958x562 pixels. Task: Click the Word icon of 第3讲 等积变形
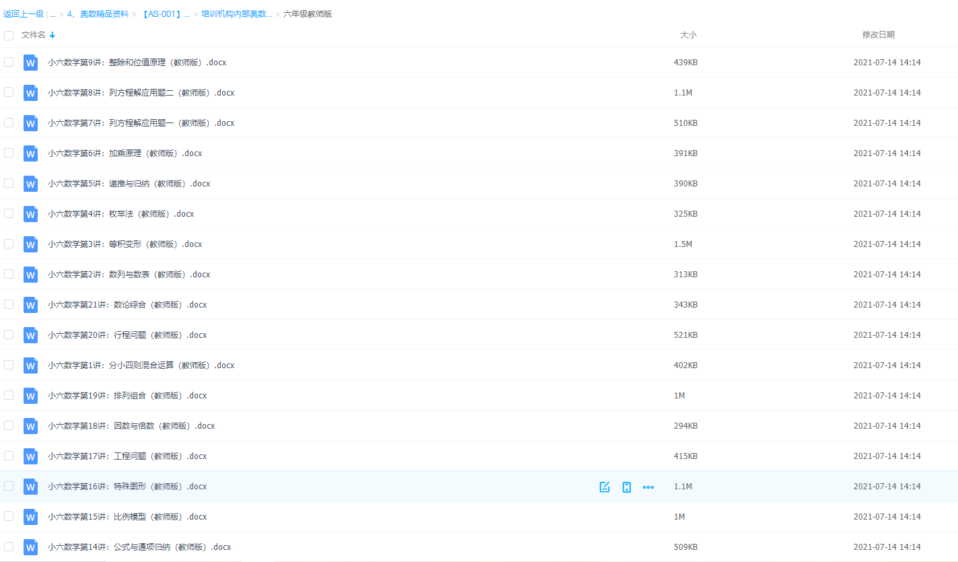tap(30, 244)
